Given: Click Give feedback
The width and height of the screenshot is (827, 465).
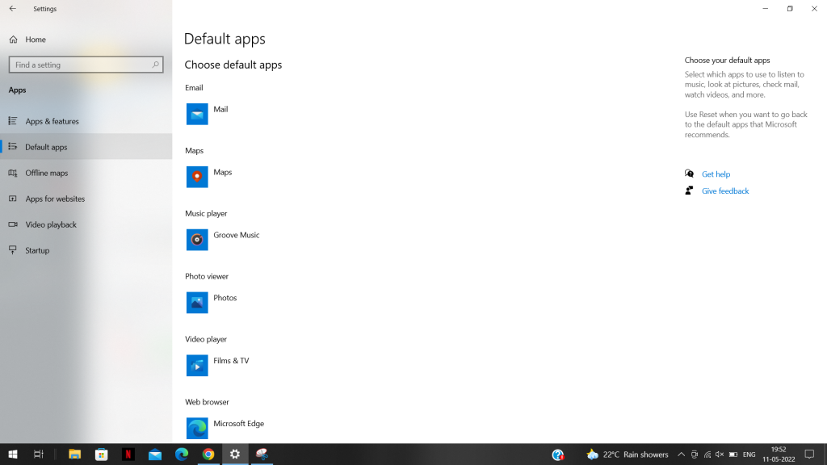Looking at the screenshot, I should point(724,191).
